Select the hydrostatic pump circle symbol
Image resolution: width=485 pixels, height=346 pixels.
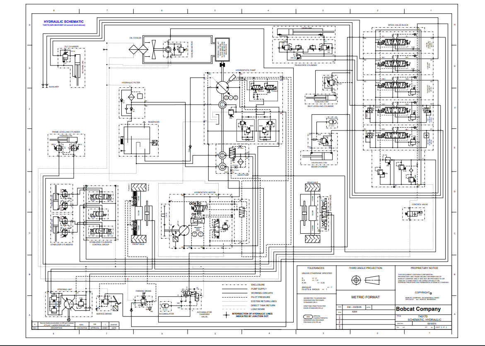(223, 87)
